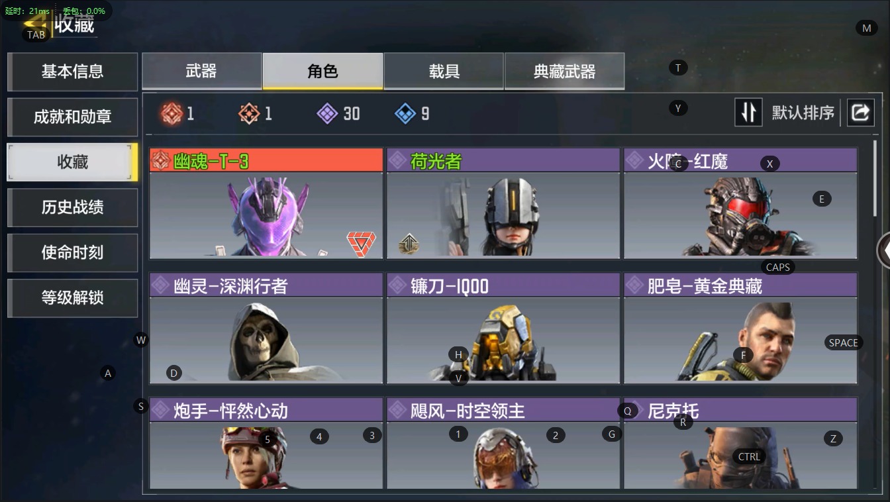Toggle the sort order arrows icon
The image size is (890, 502).
point(749,113)
